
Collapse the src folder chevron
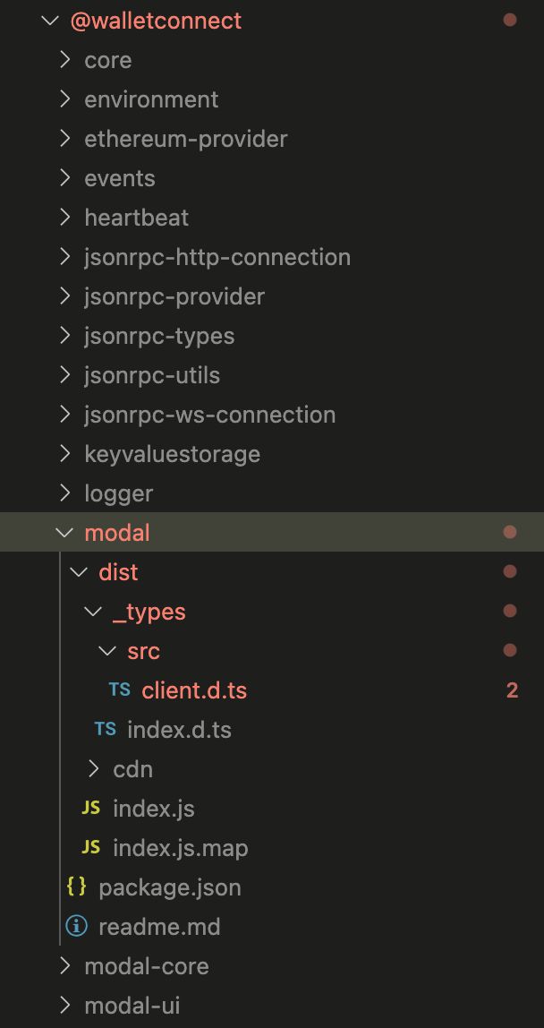tap(107, 651)
